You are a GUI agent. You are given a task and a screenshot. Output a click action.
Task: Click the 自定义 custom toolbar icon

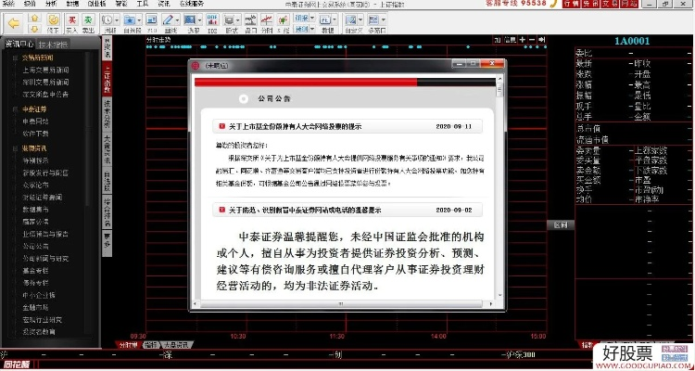click(351, 20)
